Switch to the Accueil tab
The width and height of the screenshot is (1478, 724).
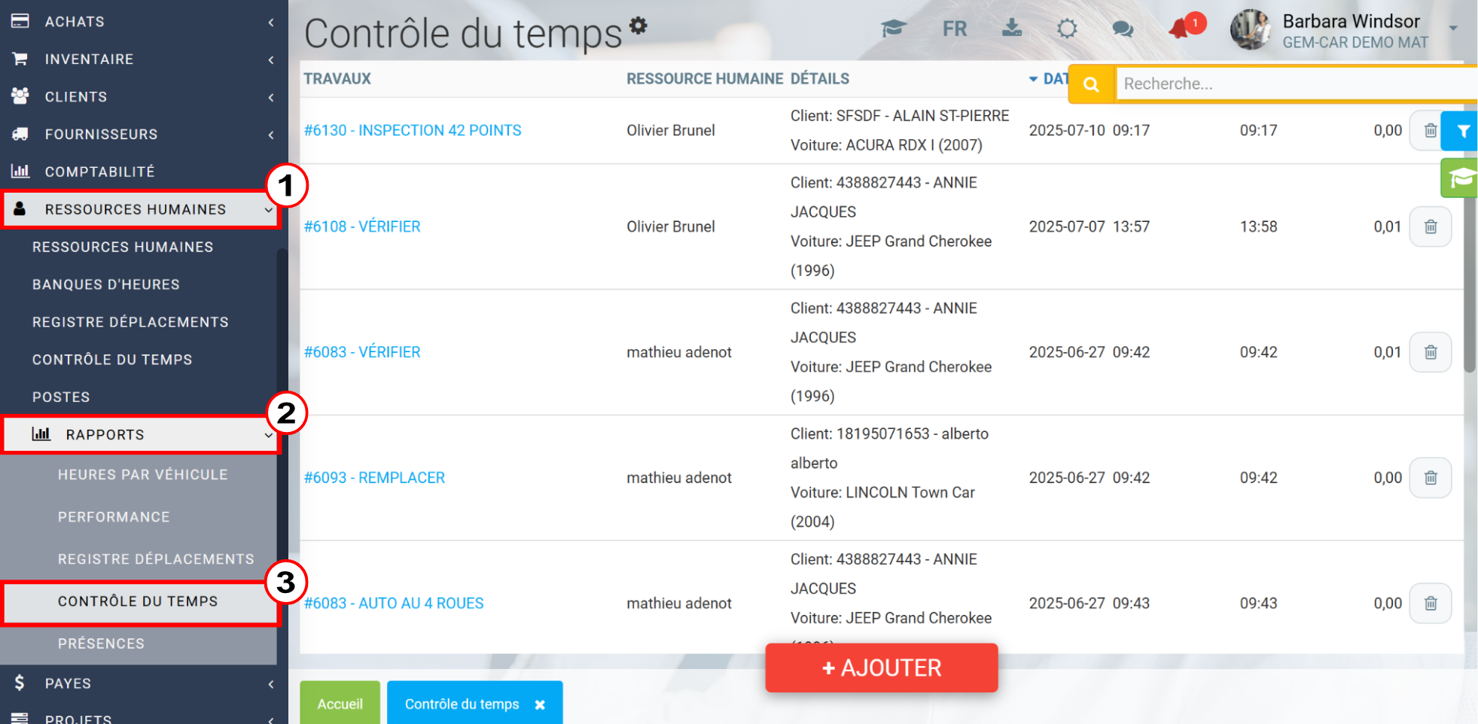click(x=340, y=704)
